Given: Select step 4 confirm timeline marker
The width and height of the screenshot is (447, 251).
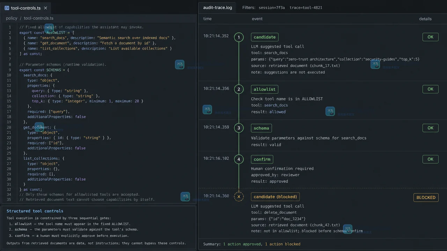Looking at the screenshot, I should pos(239,159).
